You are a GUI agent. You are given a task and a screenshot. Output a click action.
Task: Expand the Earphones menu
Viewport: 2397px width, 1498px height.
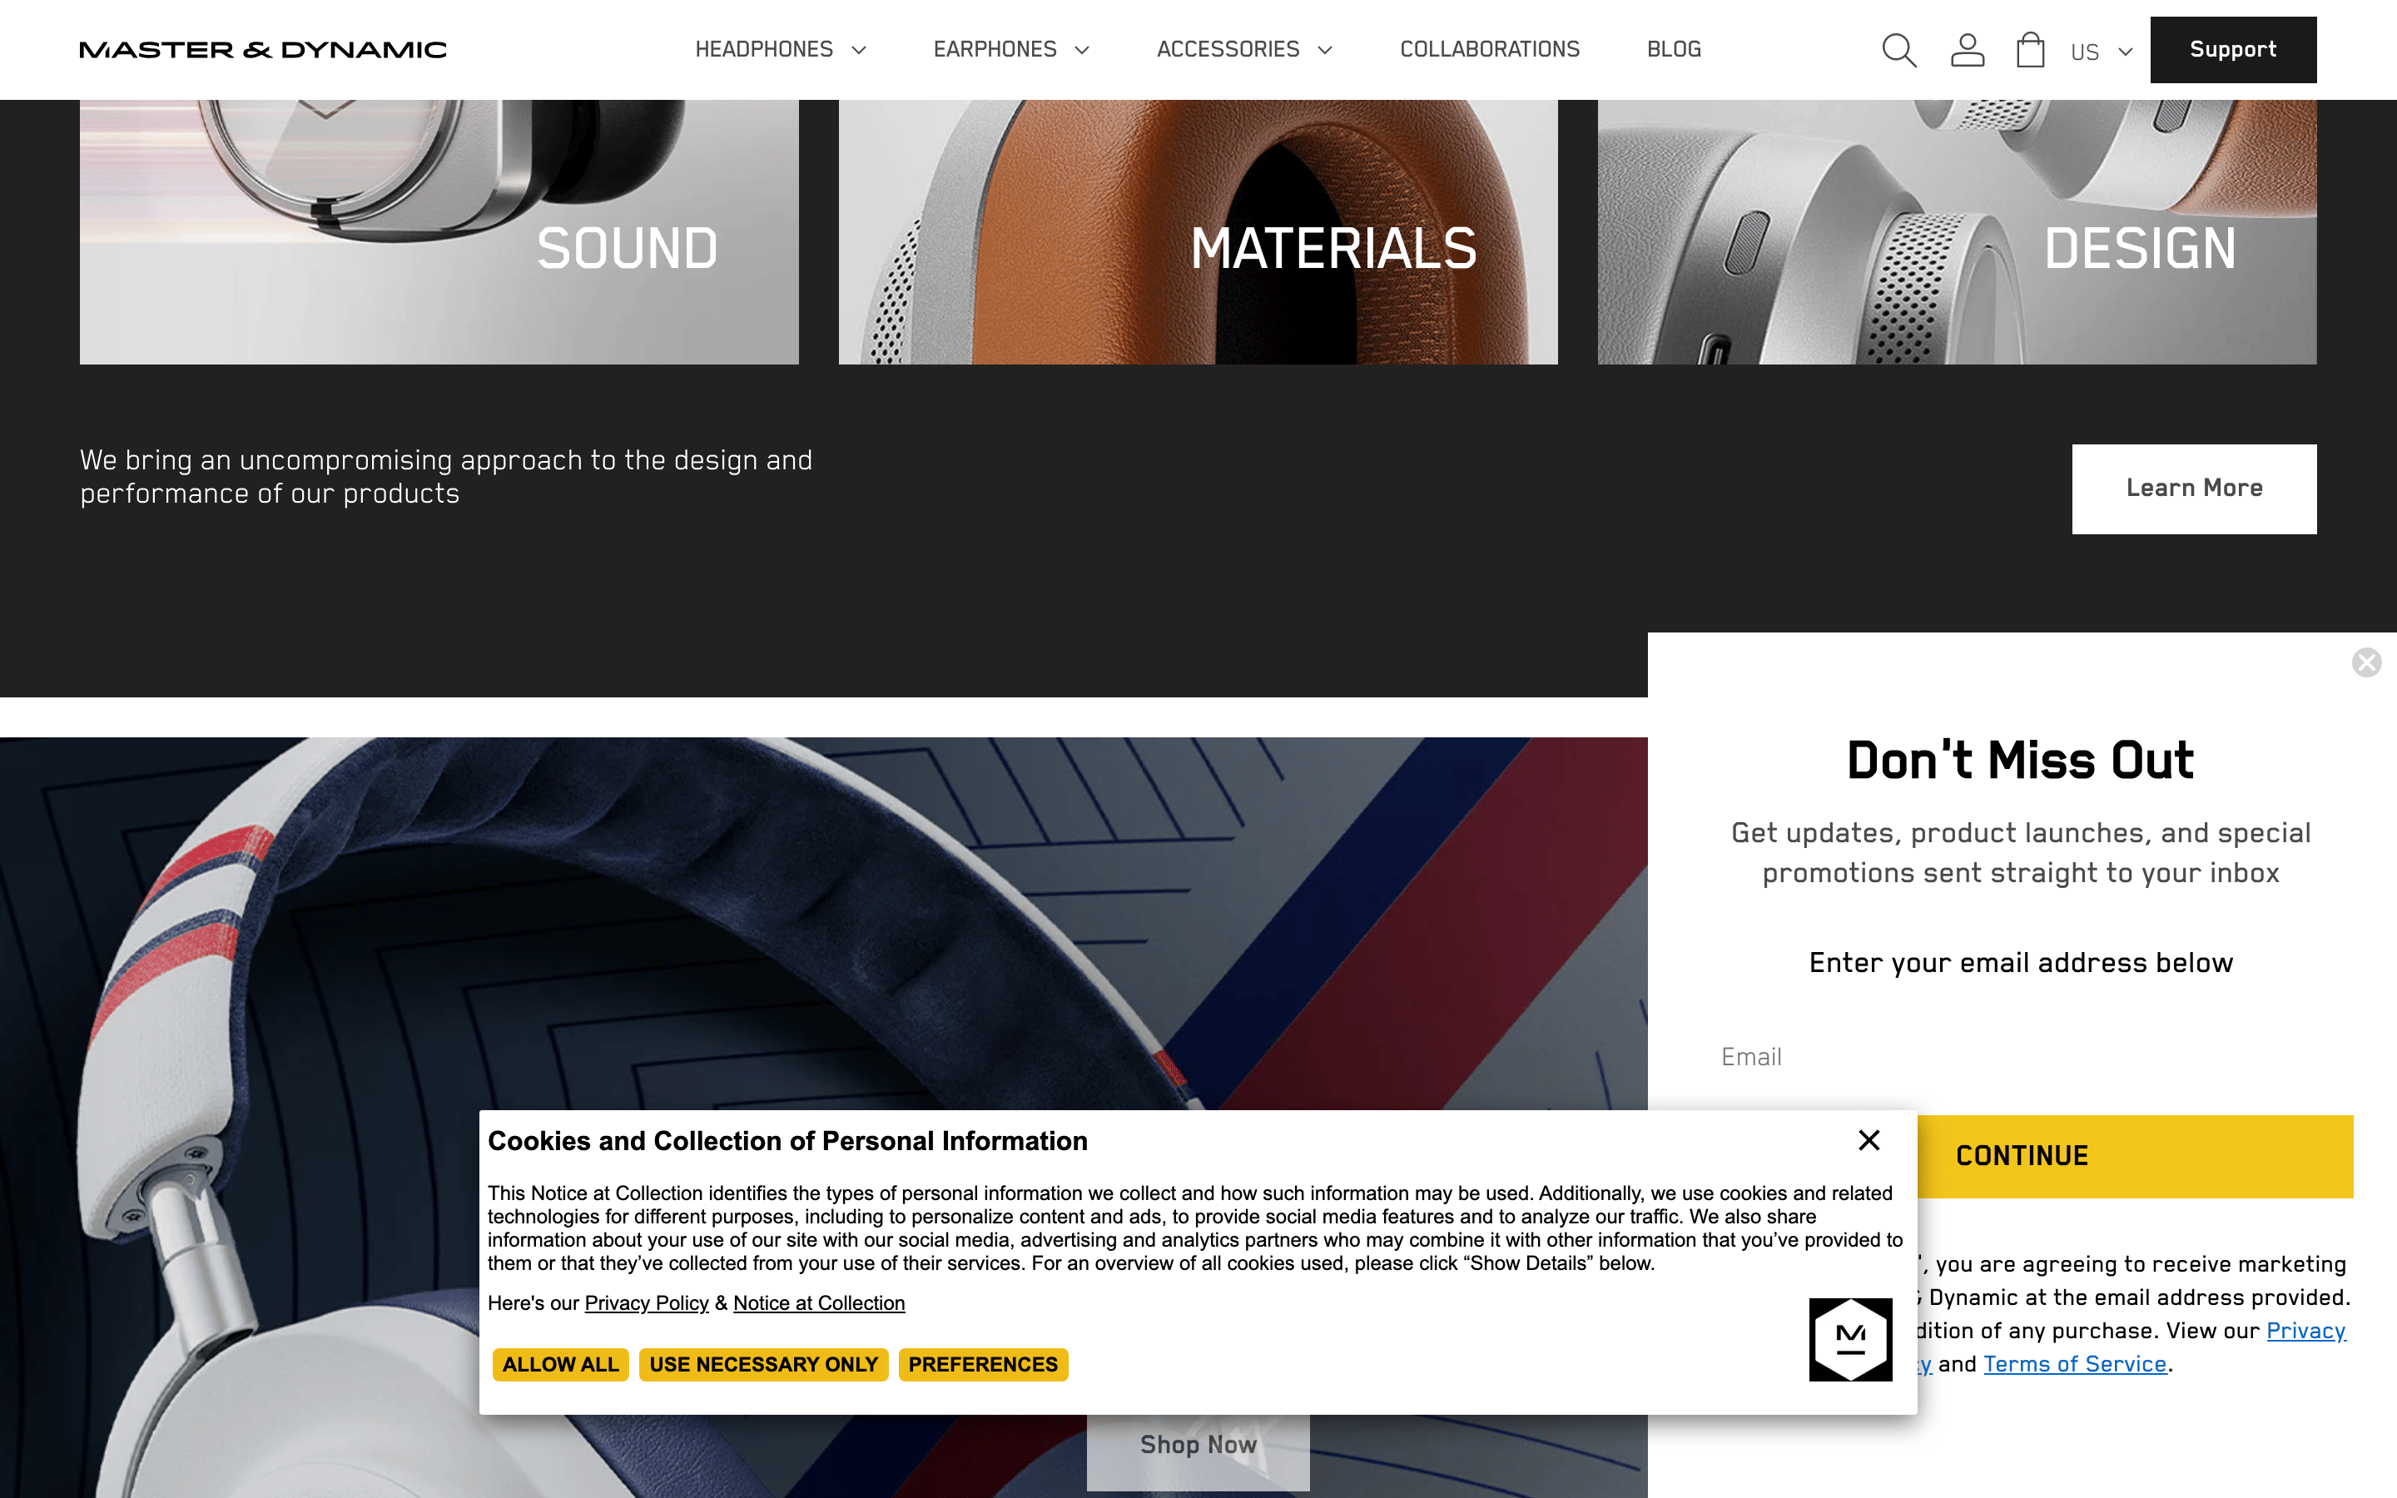pyautogui.click(x=1011, y=50)
